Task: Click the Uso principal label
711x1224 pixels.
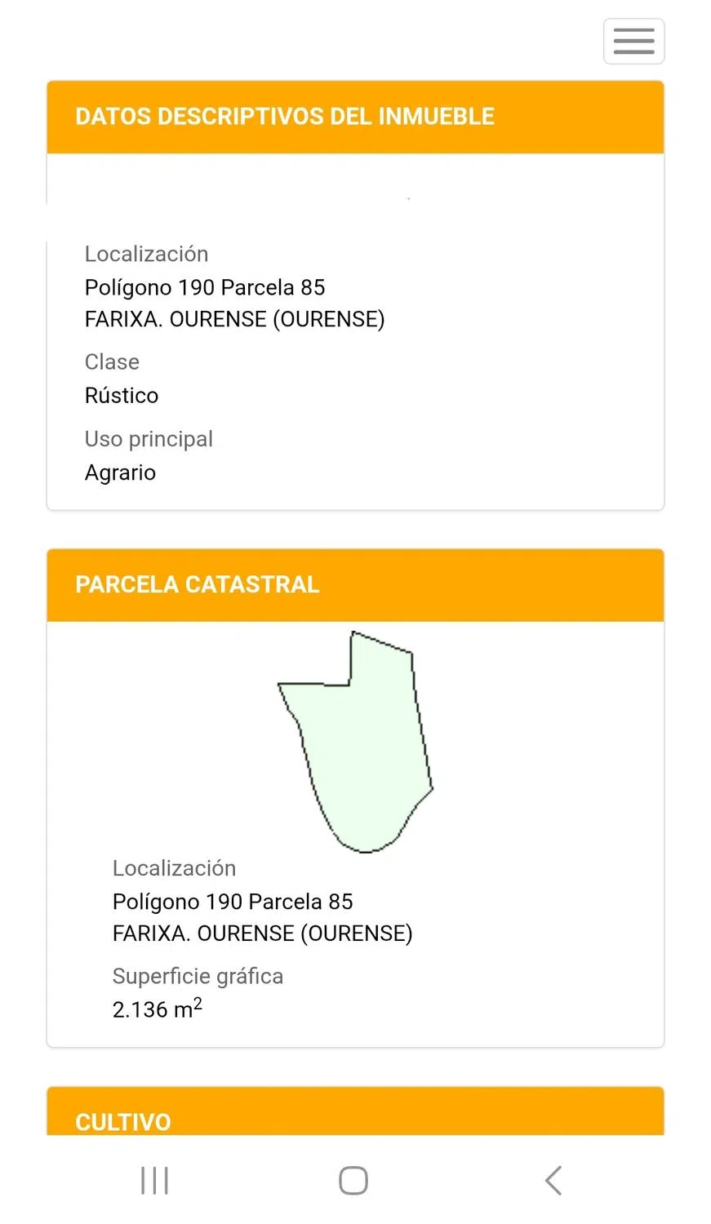Action: (x=149, y=439)
